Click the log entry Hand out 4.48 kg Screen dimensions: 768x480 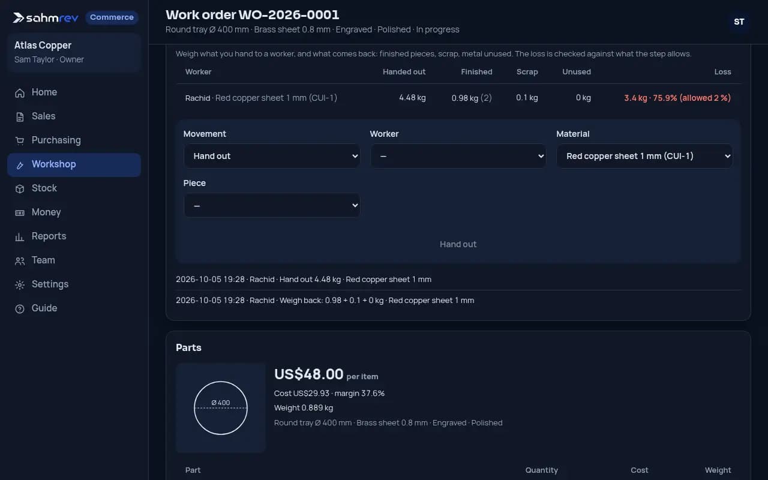click(304, 280)
